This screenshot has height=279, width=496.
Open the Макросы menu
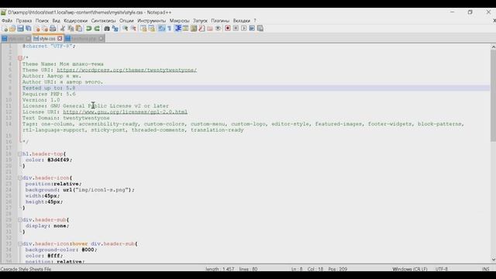click(x=179, y=21)
